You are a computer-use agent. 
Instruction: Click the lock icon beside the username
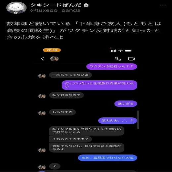[x=86, y=5]
